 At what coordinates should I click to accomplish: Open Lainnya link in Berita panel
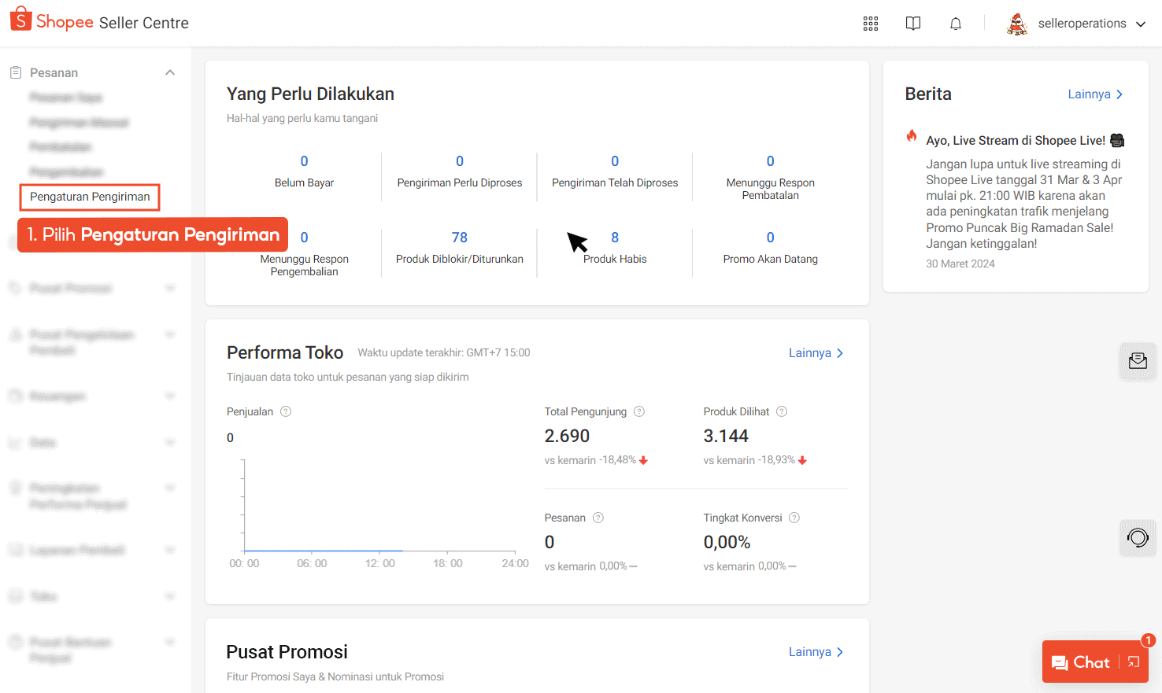click(x=1094, y=94)
